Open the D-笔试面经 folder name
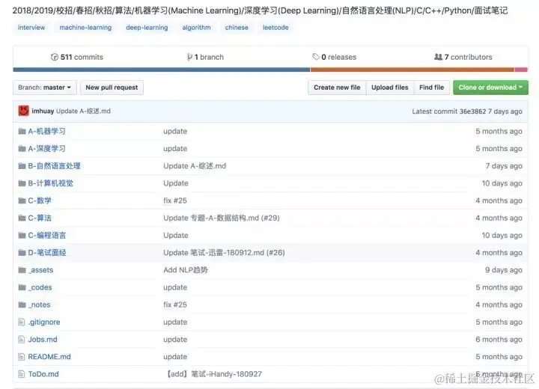Screen dimensions: 539x389 [47, 253]
